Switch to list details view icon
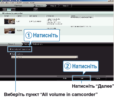 click(9, 10)
